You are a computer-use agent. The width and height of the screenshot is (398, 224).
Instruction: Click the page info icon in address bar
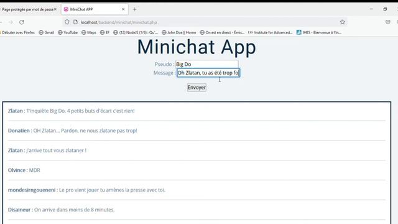(x=75, y=22)
